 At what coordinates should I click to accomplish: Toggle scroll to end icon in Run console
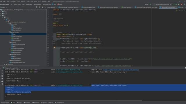pyautogui.click(x=2, y=79)
